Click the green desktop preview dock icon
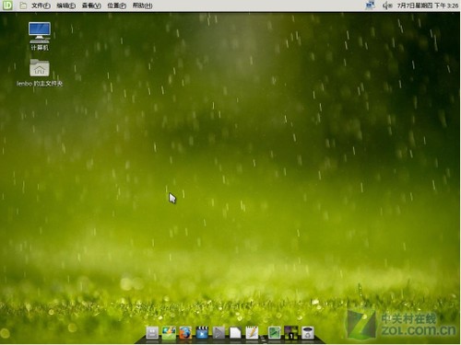This screenshot has width=461, height=345. [x=275, y=333]
